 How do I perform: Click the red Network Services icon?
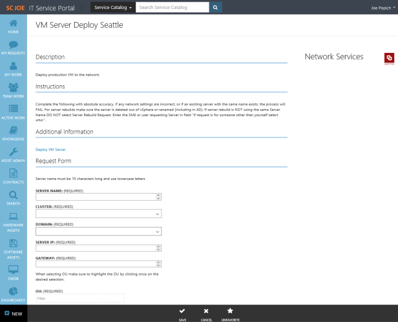point(388,58)
